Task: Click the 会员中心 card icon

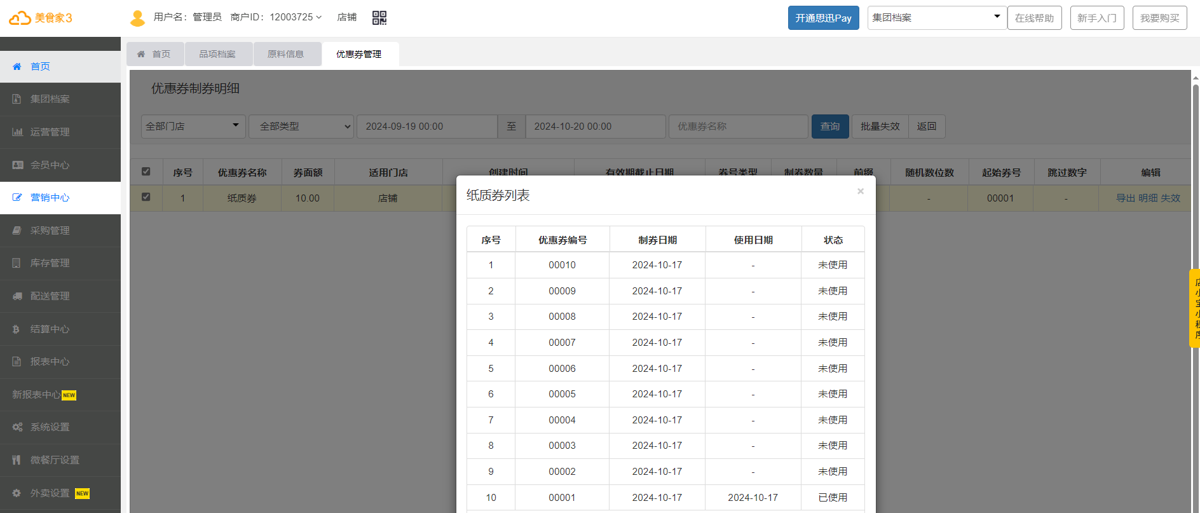Action: pos(18,165)
